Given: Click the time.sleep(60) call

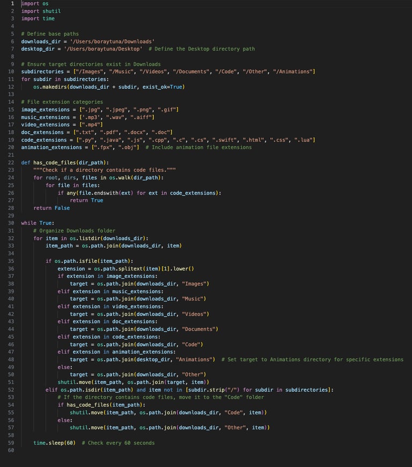Looking at the screenshot, I should pos(54,443).
